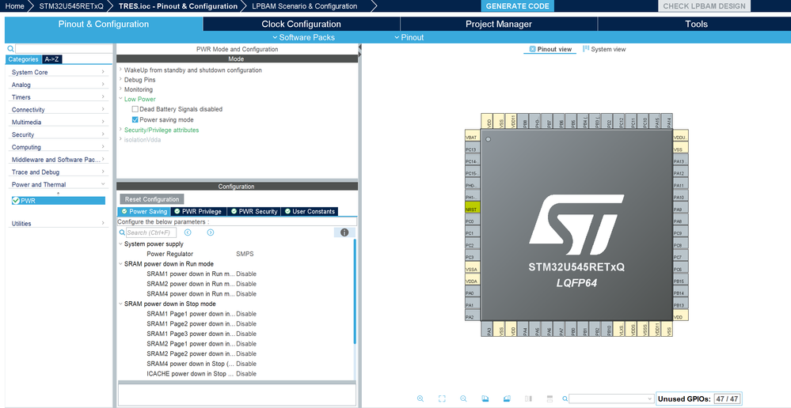
Task: Go to Home breadcrumb
Action: click(14, 6)
